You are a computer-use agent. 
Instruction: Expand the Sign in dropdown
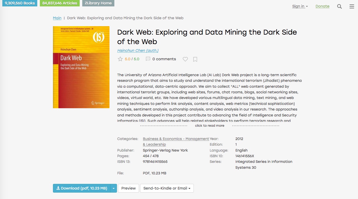300,6
